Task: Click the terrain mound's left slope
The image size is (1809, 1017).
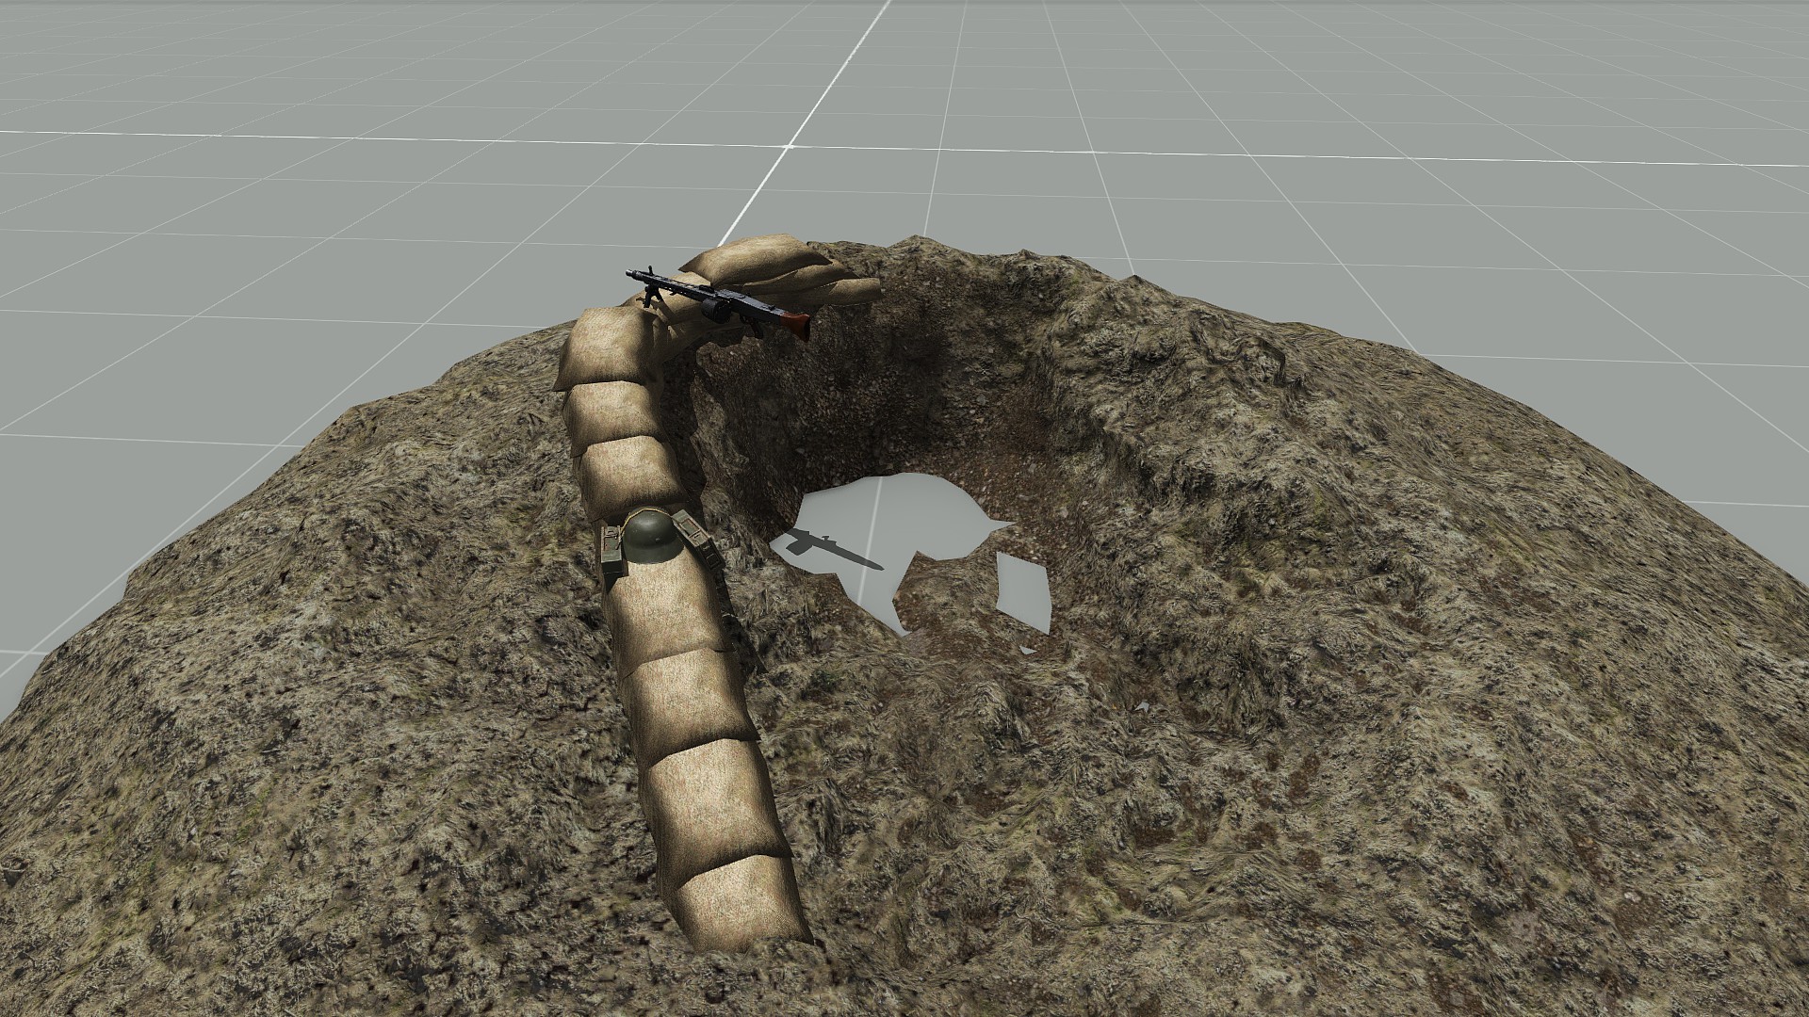Action: point(283,659)
